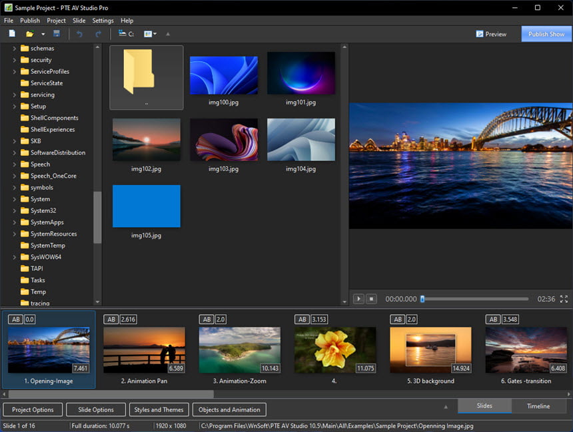Open Slide Options
Image resolution: width=573 pixels, height=432 pixels.
96,410
